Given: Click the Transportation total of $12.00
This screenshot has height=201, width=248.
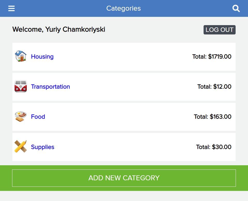Looking at the screenshot, I should click(x=214, y=87).
